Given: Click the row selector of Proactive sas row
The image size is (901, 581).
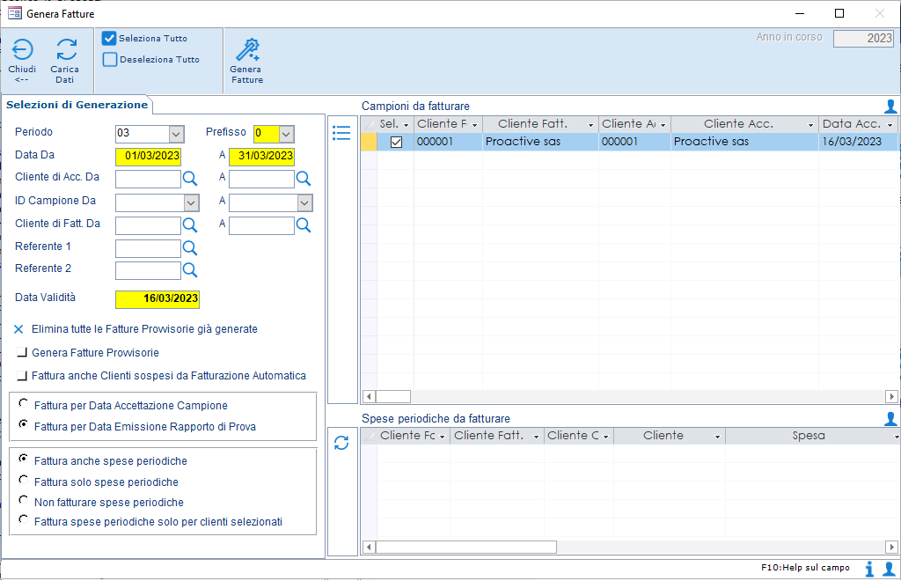Looking at the screenshot, I should pyautogui.click(x=369, y=142).
